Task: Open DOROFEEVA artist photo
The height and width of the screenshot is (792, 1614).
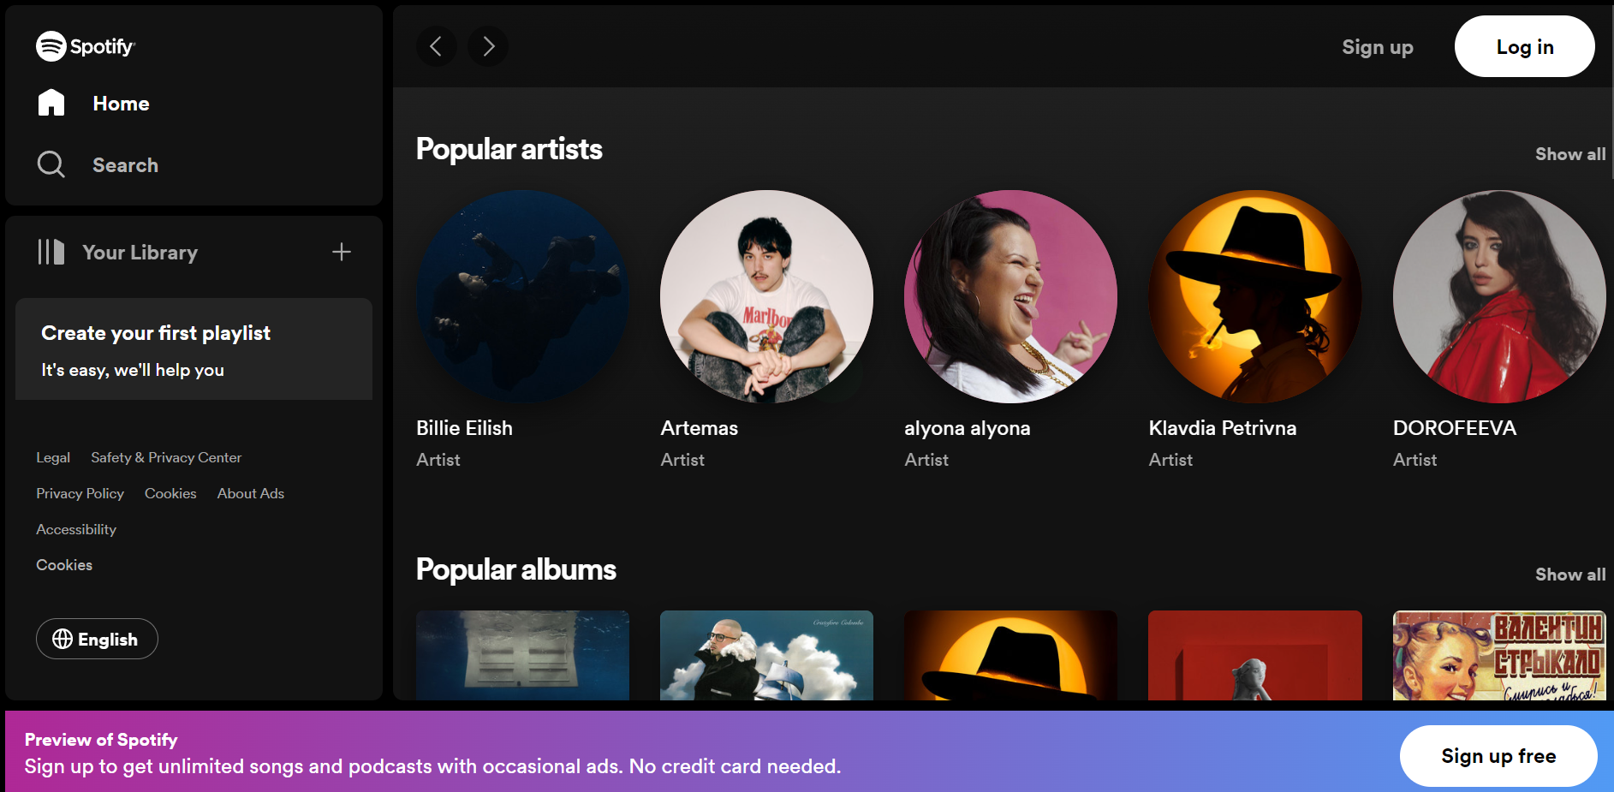Action: tap(1499, 296)
